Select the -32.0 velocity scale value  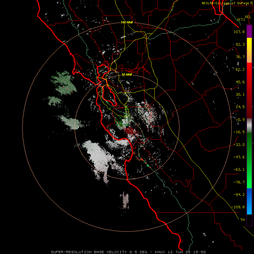[239, 145]
